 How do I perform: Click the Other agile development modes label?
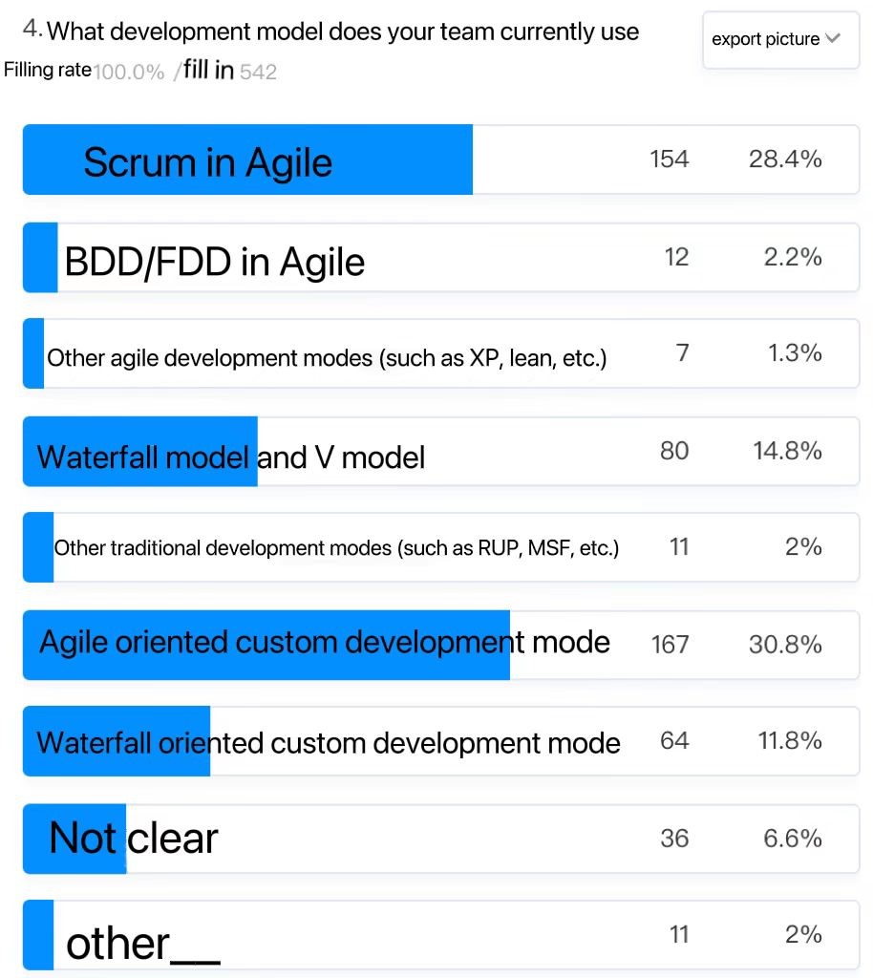coord(327,358)
